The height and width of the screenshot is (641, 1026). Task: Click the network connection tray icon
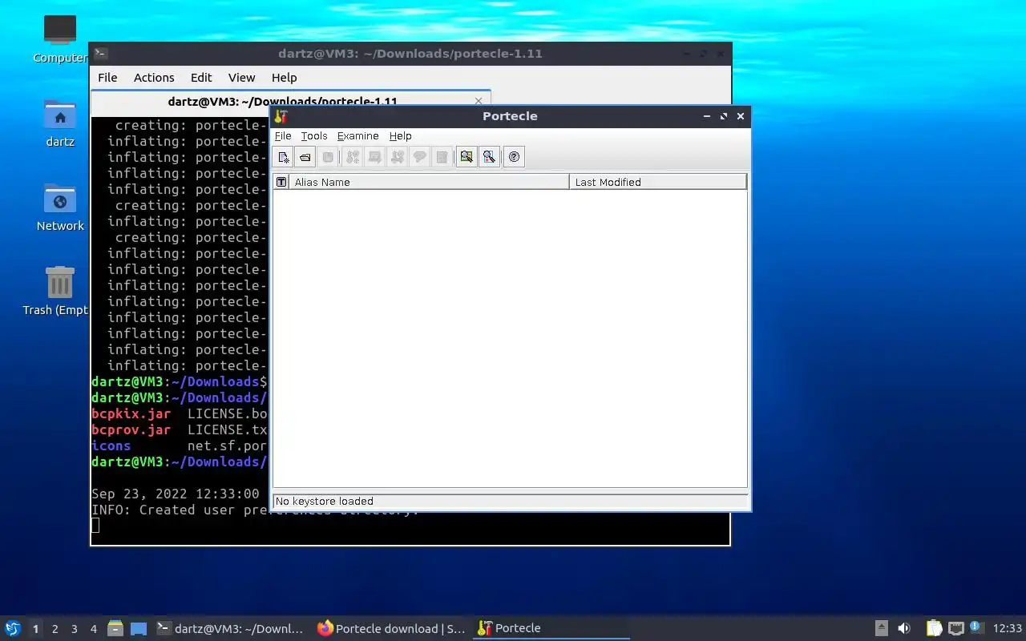955,628
